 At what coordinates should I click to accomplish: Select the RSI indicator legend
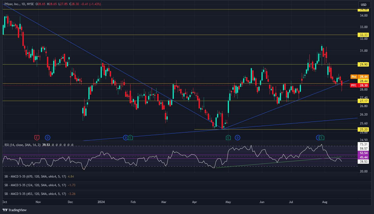22,145
